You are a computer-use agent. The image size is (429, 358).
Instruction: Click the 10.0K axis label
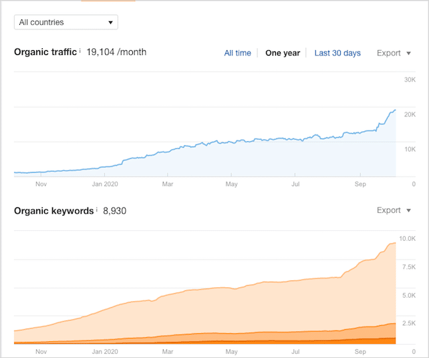coord(408,239)
